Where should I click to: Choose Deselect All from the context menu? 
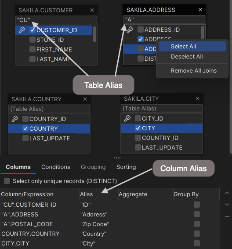[x=192, y=57]
